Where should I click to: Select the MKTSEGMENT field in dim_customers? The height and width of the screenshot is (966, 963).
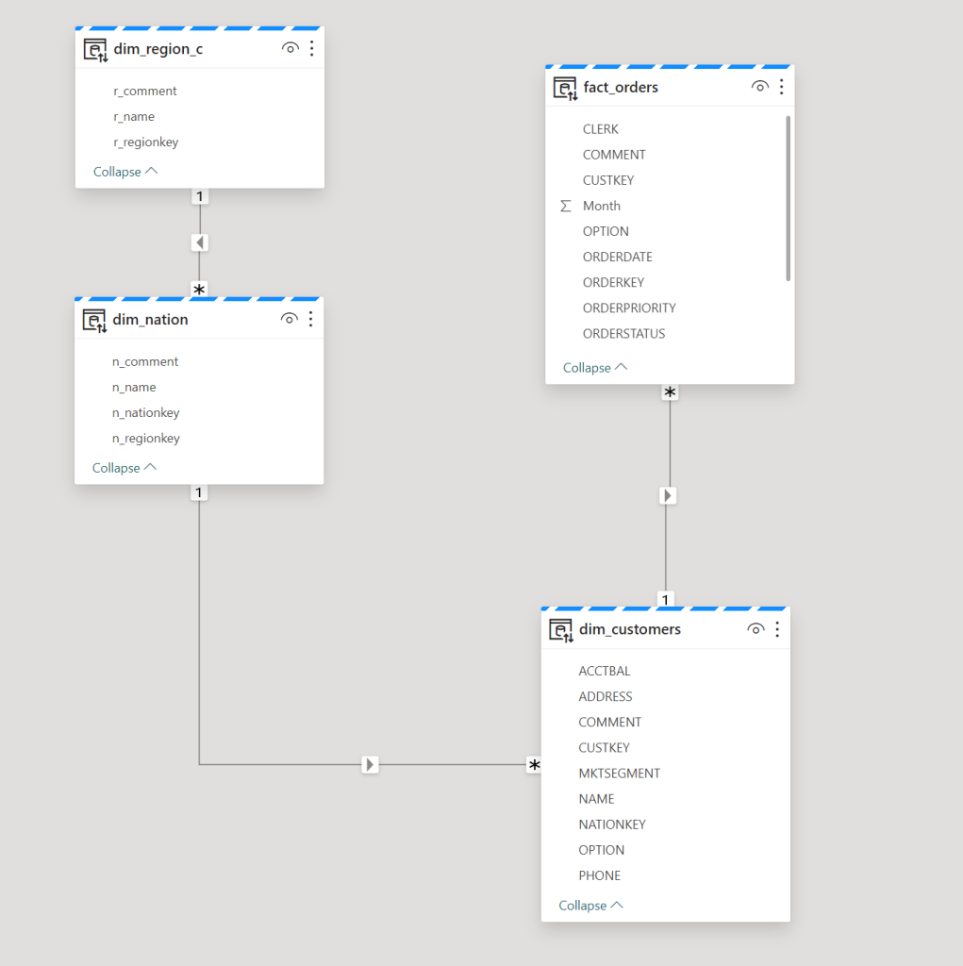pyautogui.click(x=619, y=774)
